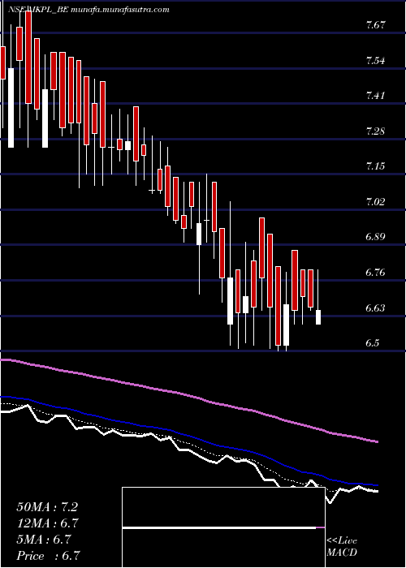Select the 7.15 price axis label
The width and height of the screenshot is (406, 568).
tap(375, 166)
